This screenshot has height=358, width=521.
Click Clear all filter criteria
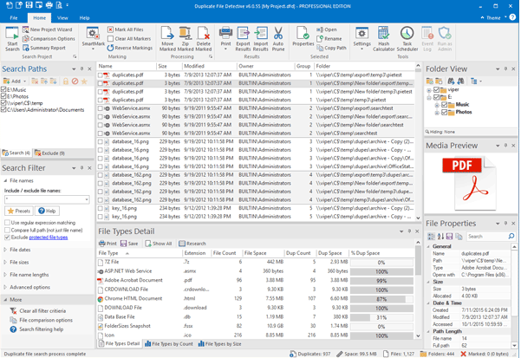(x=42, y=311)
